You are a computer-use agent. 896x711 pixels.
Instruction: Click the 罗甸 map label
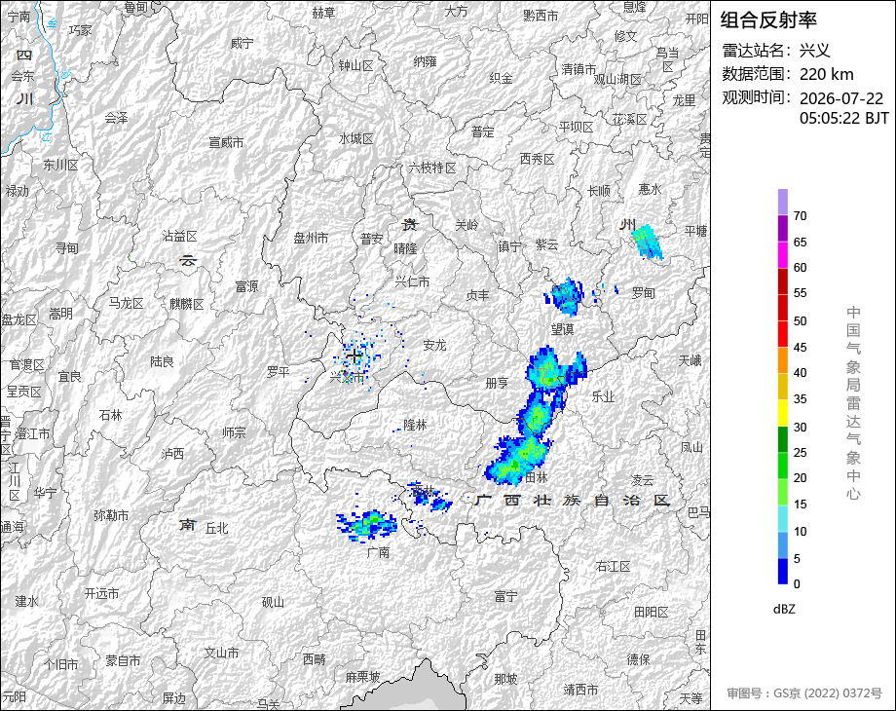644,293
